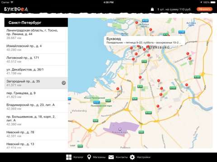Screen dimensions: 217x162
Task: Open the Контакты envelope icon
Action: [x=111, y=157]
